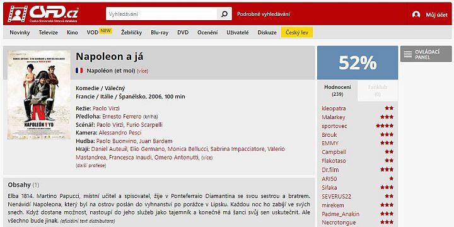454x227 pixels.
Task: Click the user account avatar icon
Action: pyautogui.click(x=416, y=15)
